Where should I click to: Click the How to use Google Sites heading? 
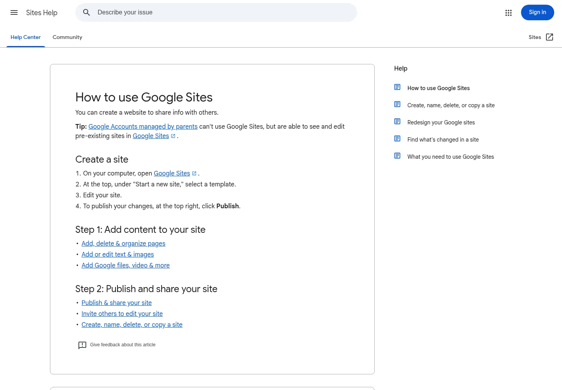(x=144, y=97)
